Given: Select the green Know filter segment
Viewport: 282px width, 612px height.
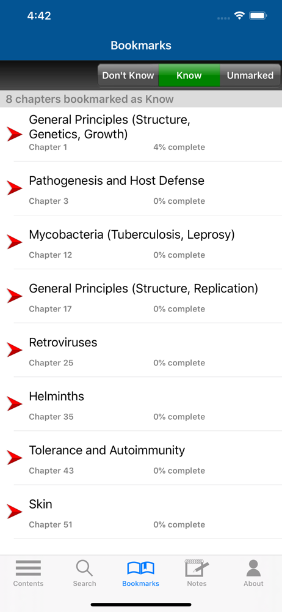Looking at the screenshot, I should [x=189, y=75].
